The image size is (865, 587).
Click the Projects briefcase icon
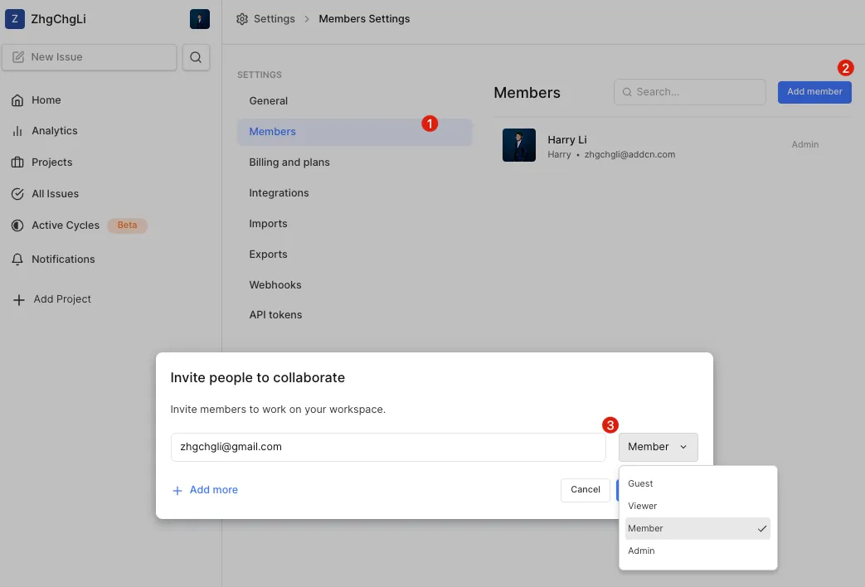click(17, 163)
